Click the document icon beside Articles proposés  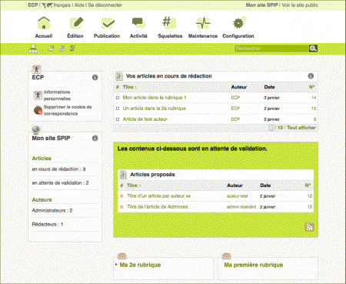click(124, 175)
